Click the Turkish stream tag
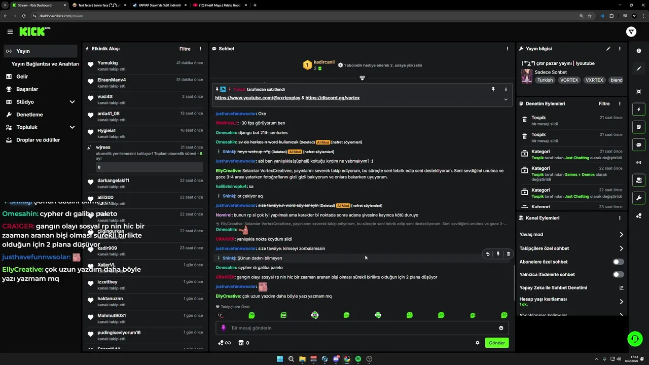The height and width of the screenshot is (365, 649). (545, 80)
